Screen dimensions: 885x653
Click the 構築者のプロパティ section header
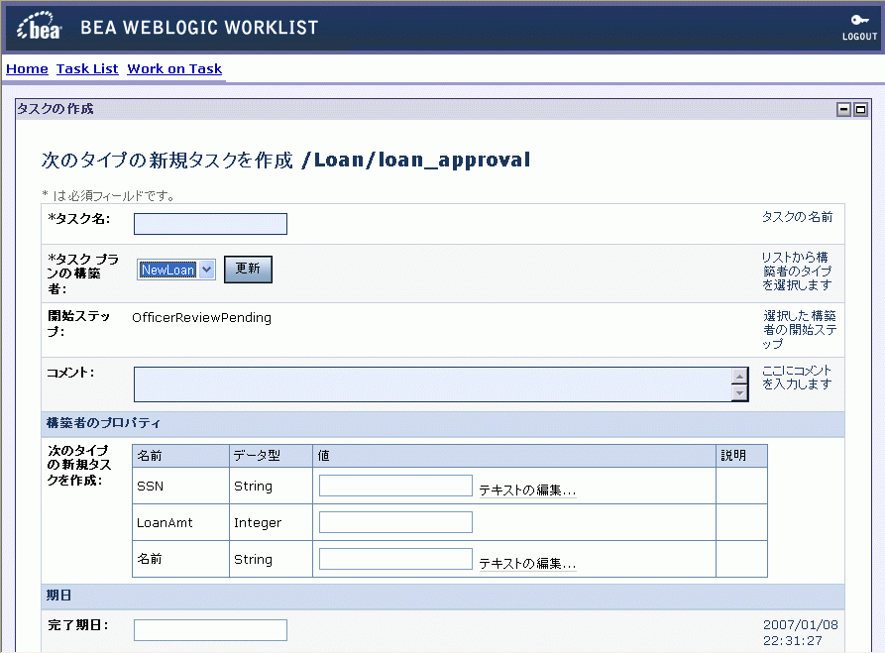click(x=443, y=423)
